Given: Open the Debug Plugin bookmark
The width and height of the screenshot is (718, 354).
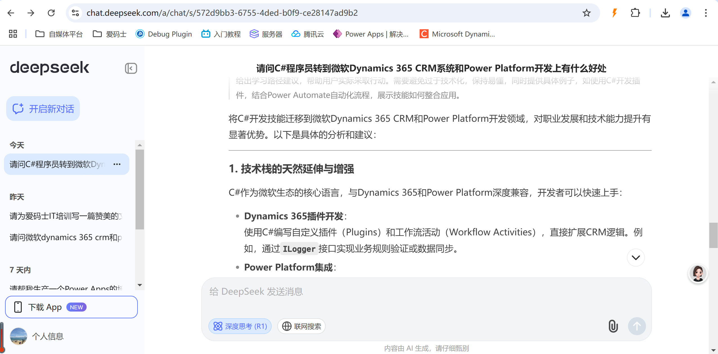Looking at the screenshot, I should [164, 34].
